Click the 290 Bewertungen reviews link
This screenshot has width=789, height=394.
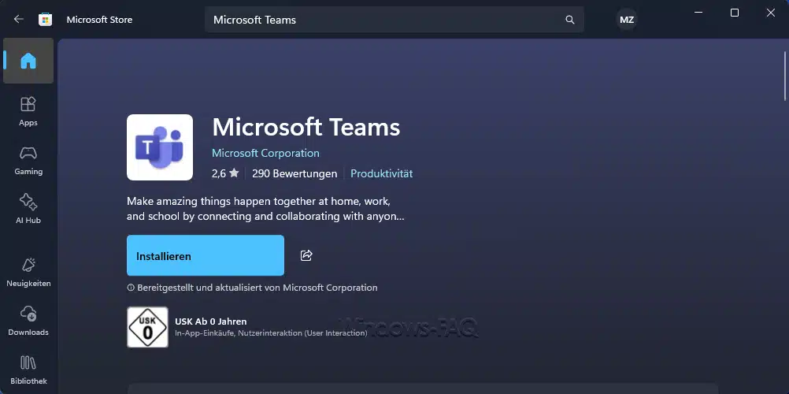(294, 173)
